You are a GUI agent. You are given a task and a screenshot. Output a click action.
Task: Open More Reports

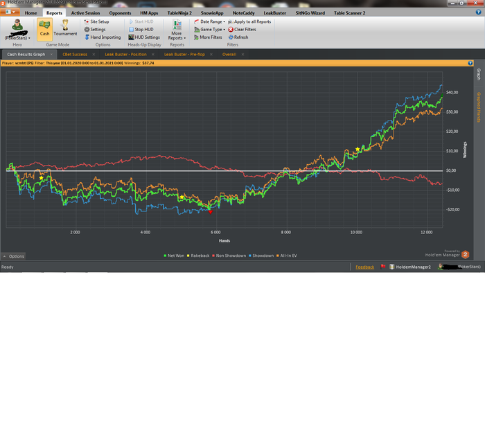177,30
